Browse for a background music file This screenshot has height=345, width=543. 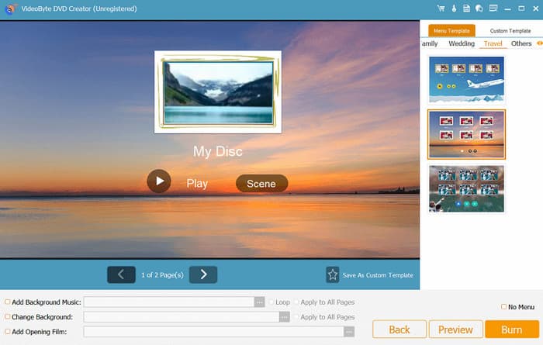click(x=259, y=302)
